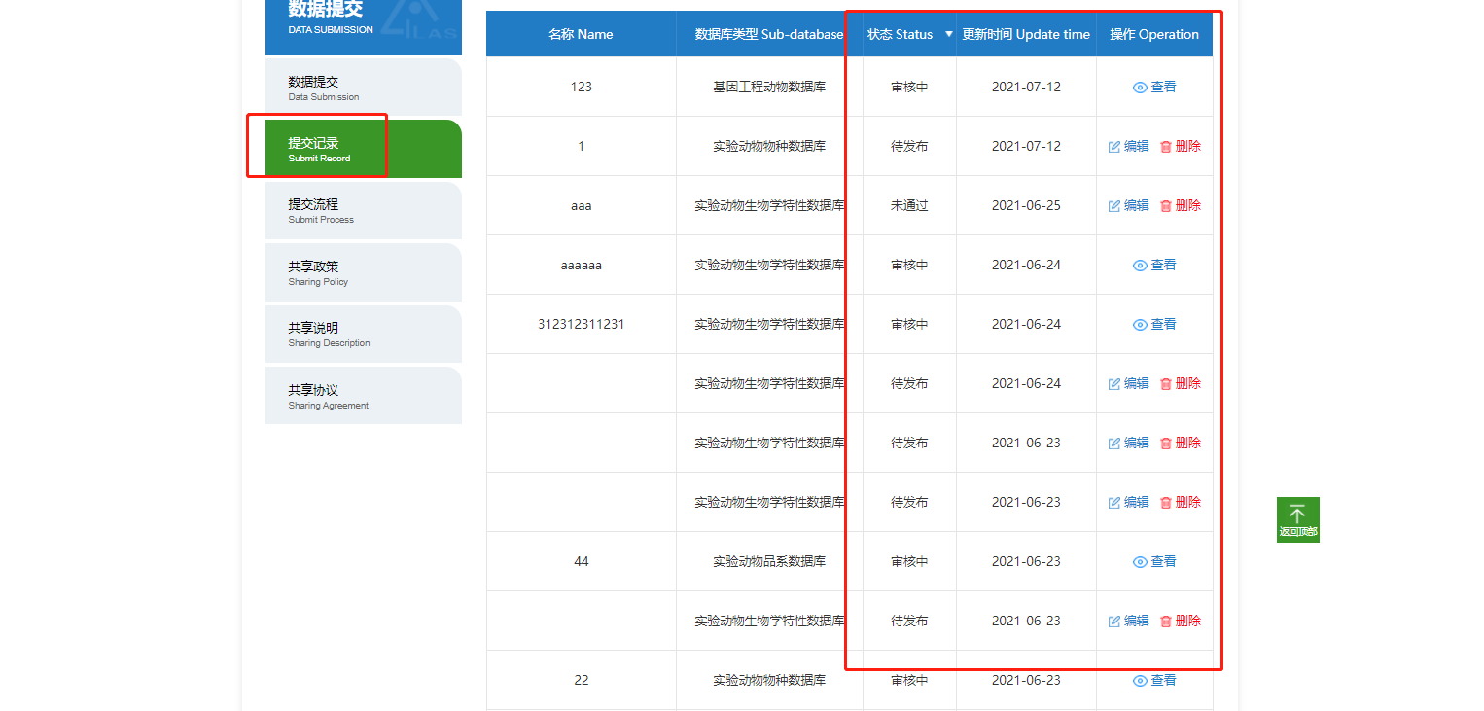Click the eye icon for record aaaaaa

1140,266
